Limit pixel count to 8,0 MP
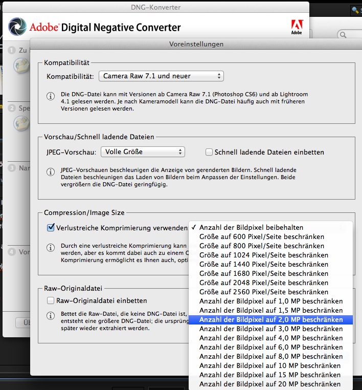 pyautogui.click(x=270, y=356)
